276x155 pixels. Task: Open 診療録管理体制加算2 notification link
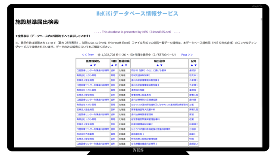142,124
